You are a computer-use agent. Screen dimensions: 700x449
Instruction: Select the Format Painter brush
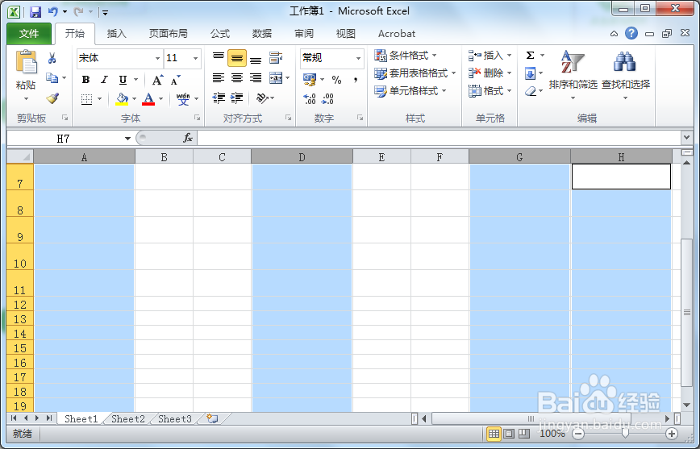click(52, 98)
